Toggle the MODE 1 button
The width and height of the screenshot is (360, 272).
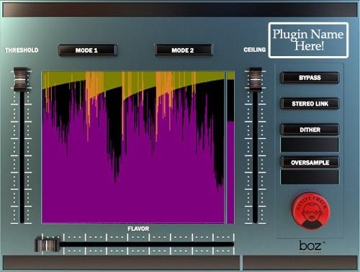(x=87, y=50)
